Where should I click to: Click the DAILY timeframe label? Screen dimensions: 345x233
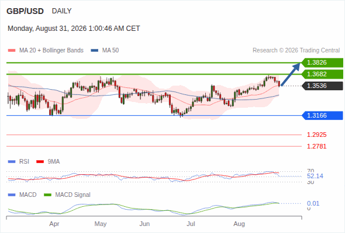click(x=61, y=11)
